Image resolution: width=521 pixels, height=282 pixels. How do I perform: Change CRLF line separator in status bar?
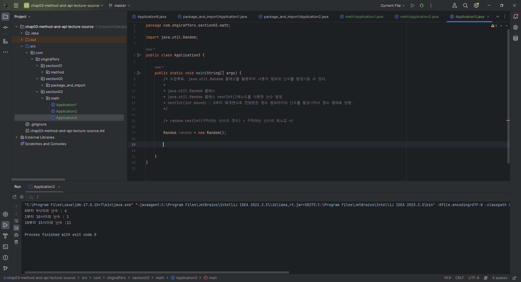coord(459,278)
